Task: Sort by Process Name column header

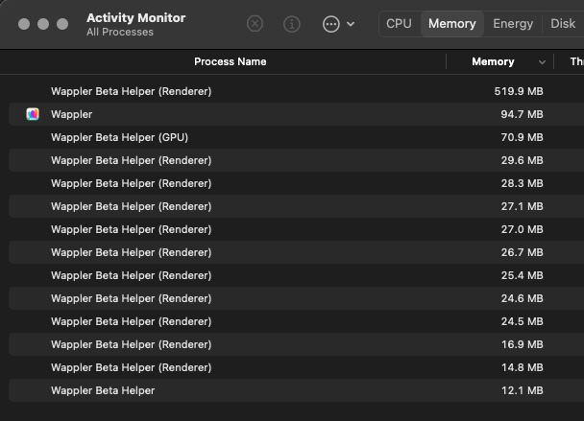Action: point(231,61)
